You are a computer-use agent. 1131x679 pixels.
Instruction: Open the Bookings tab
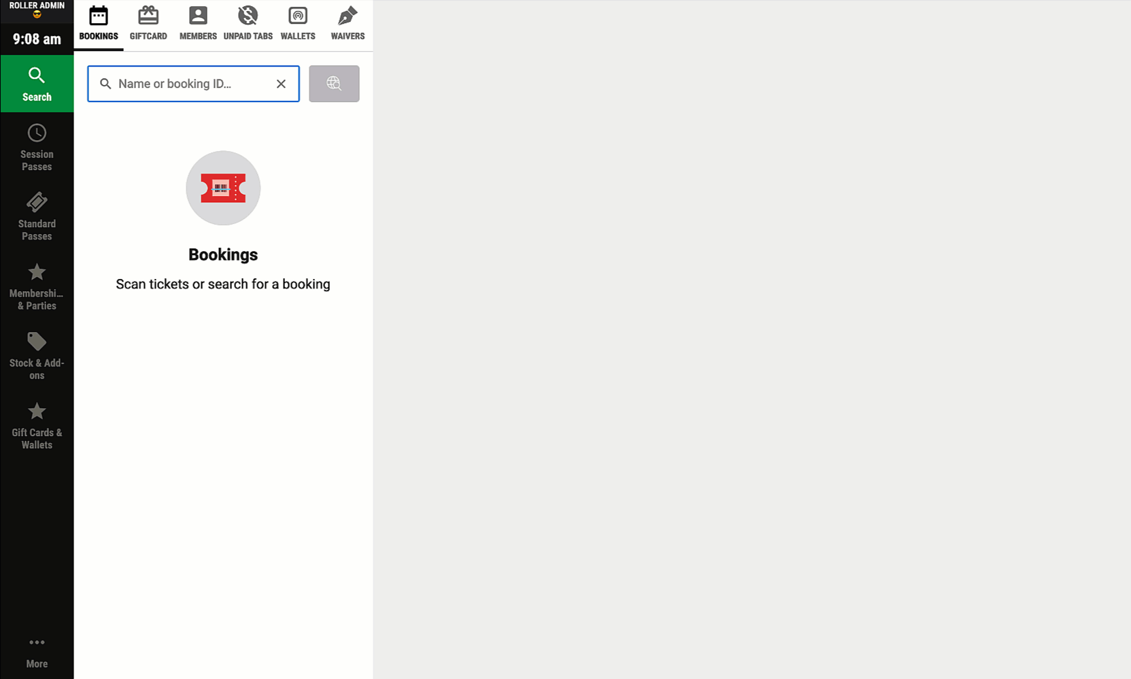pos(99,24)
